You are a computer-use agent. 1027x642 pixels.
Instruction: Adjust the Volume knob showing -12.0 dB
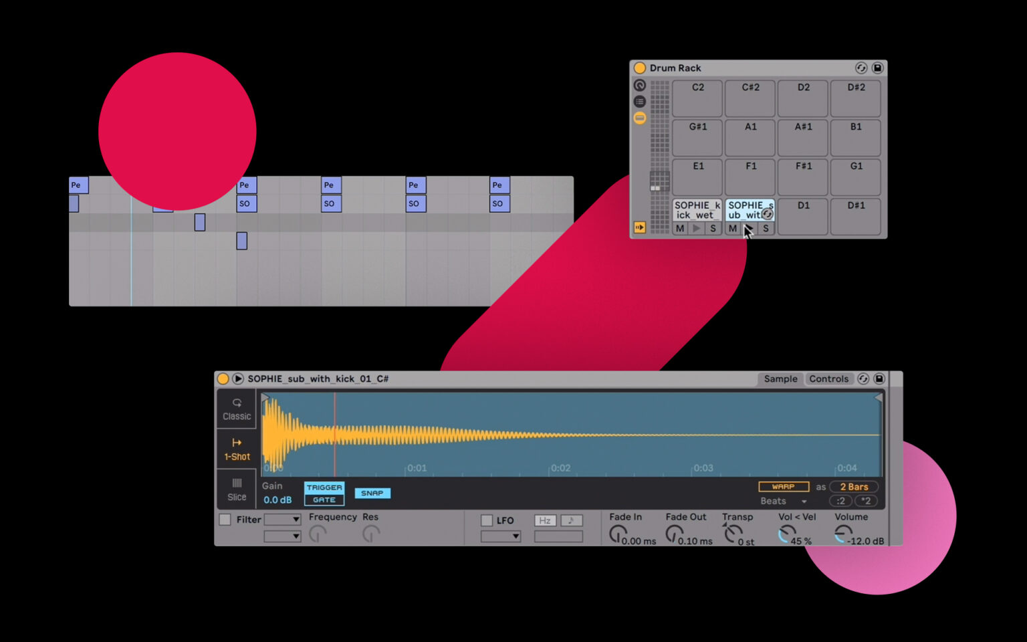point(843,533)
